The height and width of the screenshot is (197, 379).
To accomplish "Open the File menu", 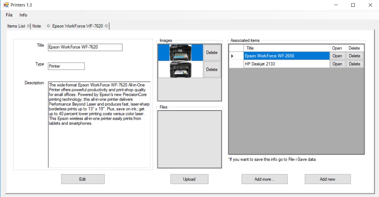I will point(9,15).
